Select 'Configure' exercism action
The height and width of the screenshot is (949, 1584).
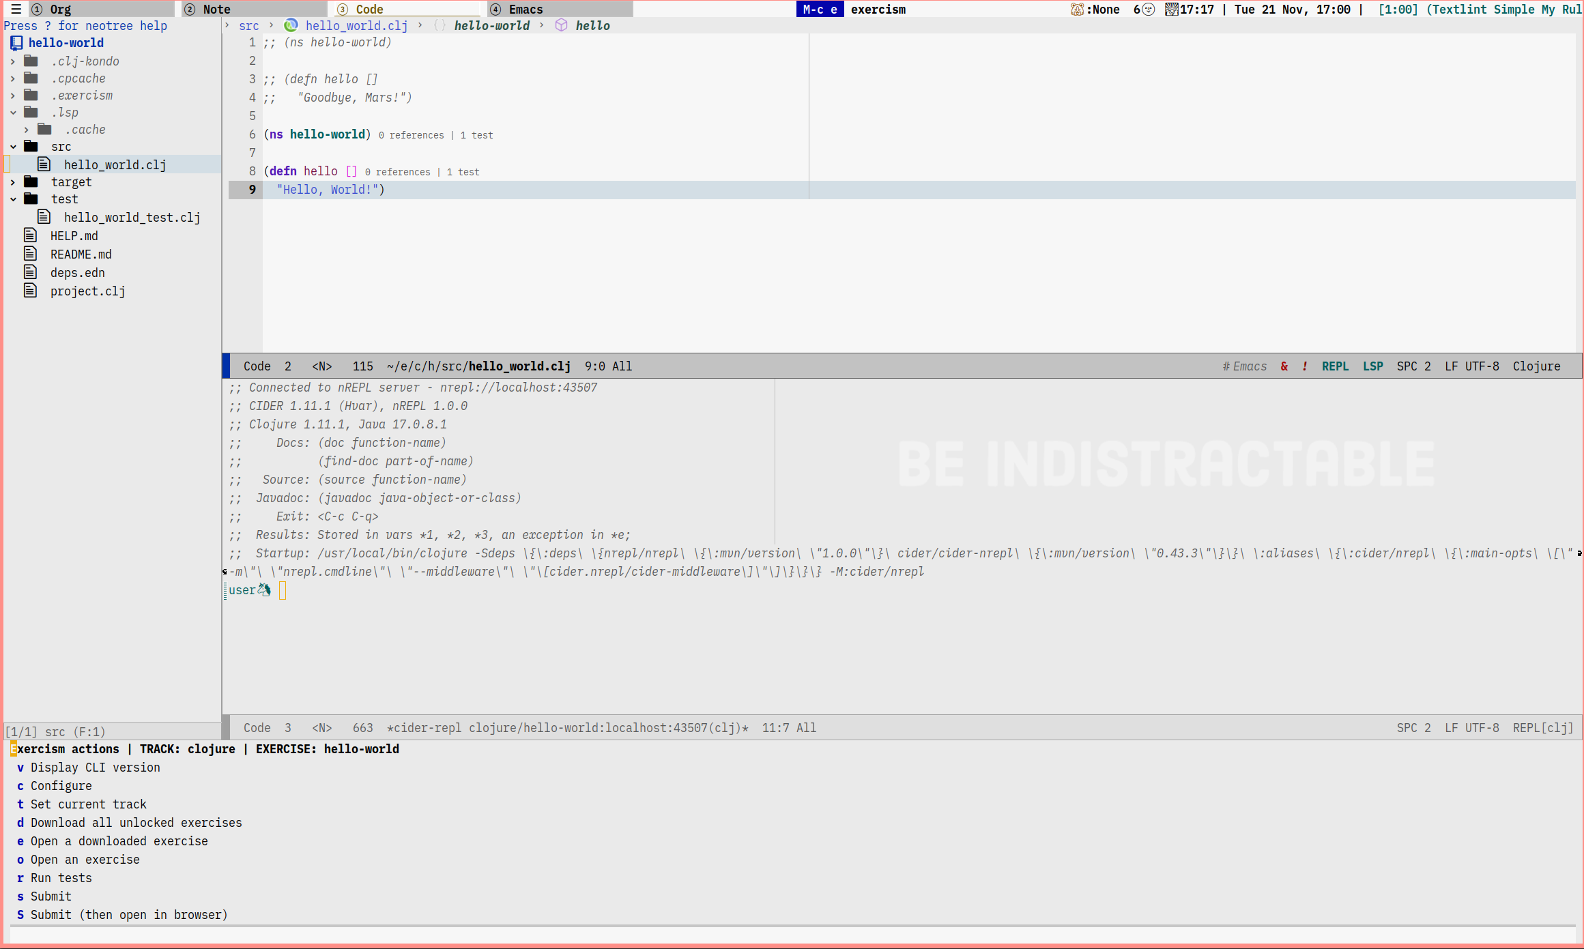click(x=54, y=786)
